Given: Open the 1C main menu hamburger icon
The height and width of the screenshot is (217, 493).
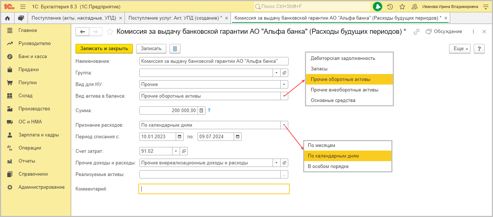Looking at the screenshot, I should pos(23,7).
